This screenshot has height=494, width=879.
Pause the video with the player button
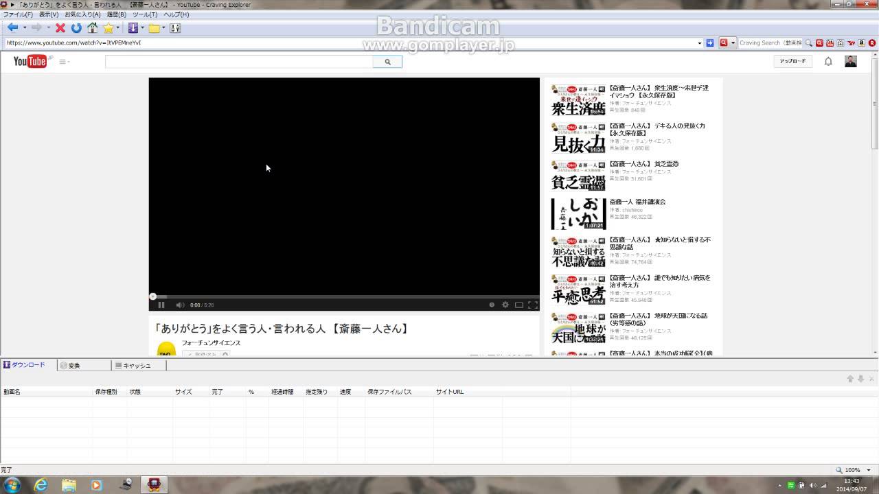(161, 305)
